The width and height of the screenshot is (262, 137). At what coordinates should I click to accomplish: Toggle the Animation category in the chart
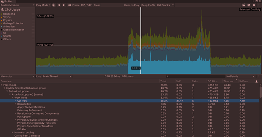click(9, 27)
